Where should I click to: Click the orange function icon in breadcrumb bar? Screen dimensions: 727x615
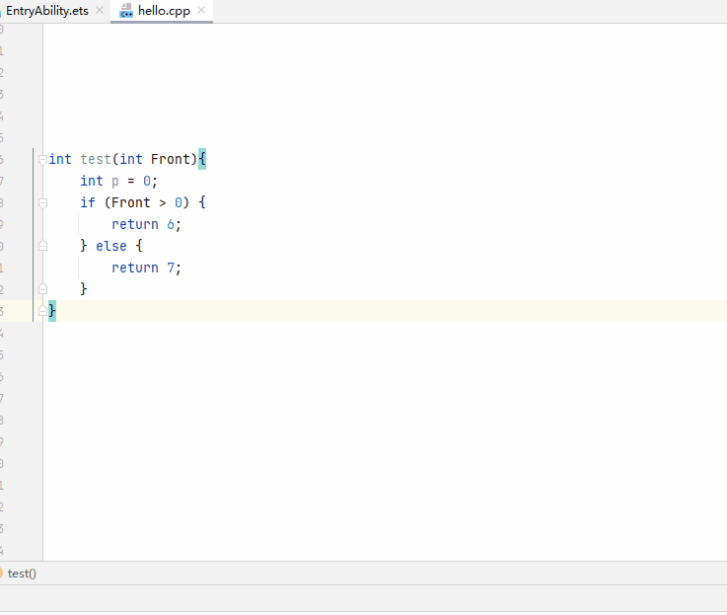click(2, 573)
